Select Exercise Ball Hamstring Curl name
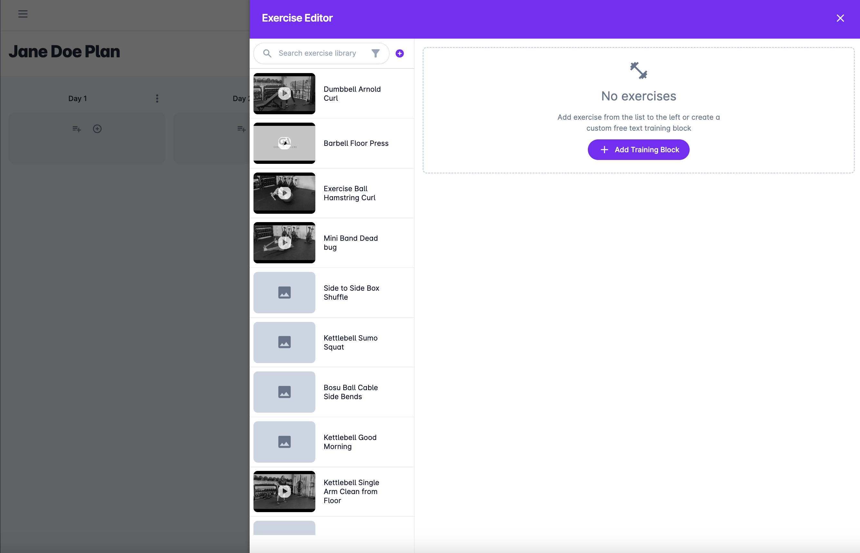860x553 pixels. [349, 193]
